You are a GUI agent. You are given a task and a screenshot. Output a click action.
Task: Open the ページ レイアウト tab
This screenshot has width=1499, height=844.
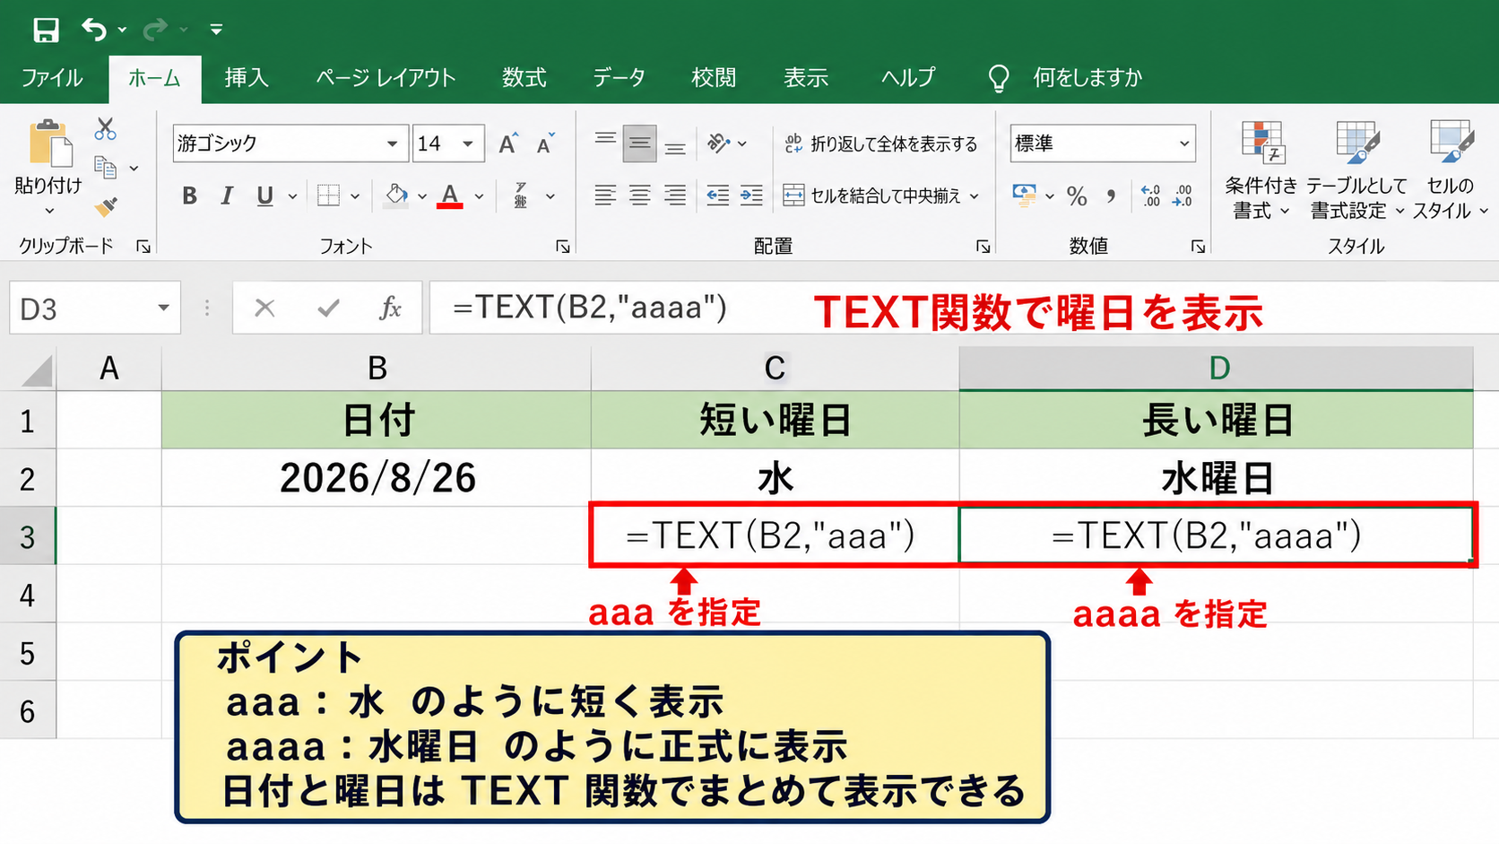[386, 78]
